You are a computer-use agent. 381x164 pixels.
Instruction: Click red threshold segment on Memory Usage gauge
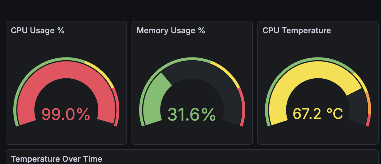(243, 107)
